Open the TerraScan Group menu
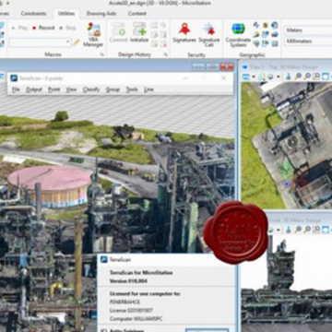 tap(113, 89)
